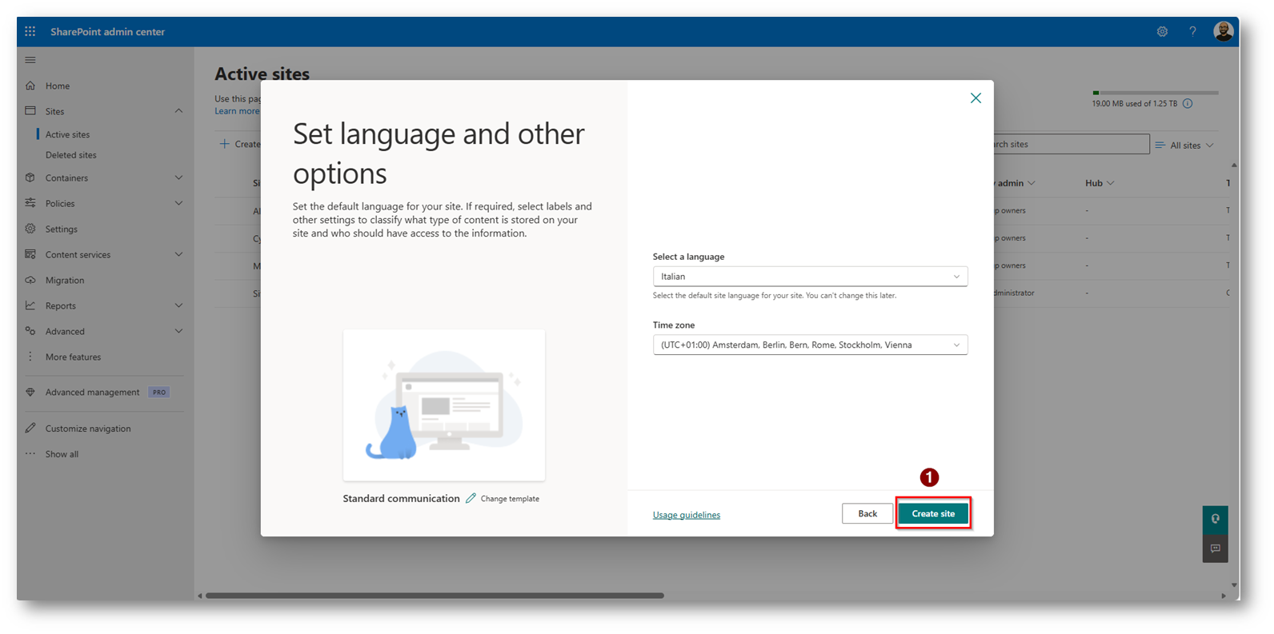Click the Reports chart icon
This screenshot has height=634, width=1274.
[x=30, y=305]
